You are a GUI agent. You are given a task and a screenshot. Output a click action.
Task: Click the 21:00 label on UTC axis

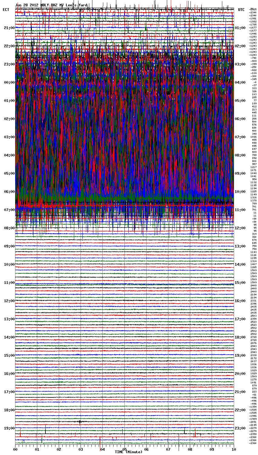pyautogui.click(x=240, y=392)
